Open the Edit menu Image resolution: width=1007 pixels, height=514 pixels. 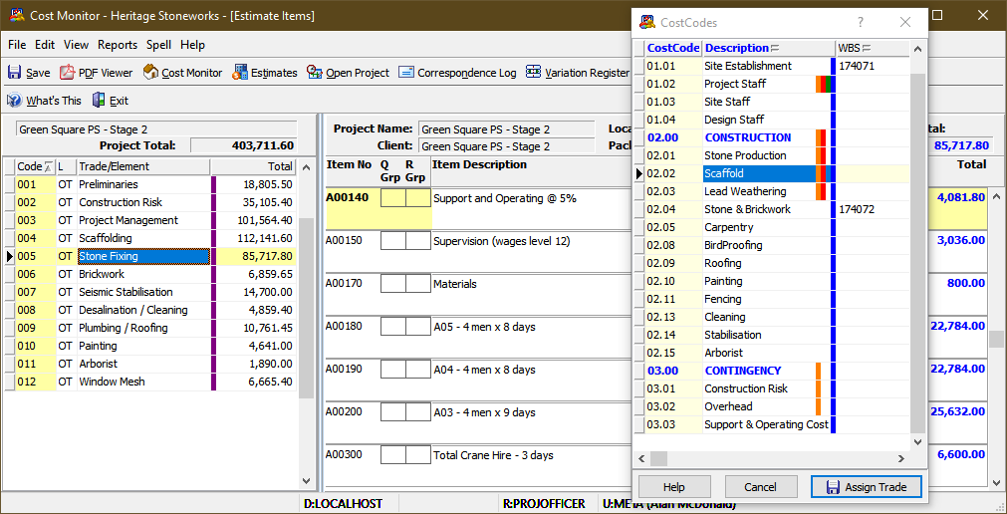tap(45, 45)
